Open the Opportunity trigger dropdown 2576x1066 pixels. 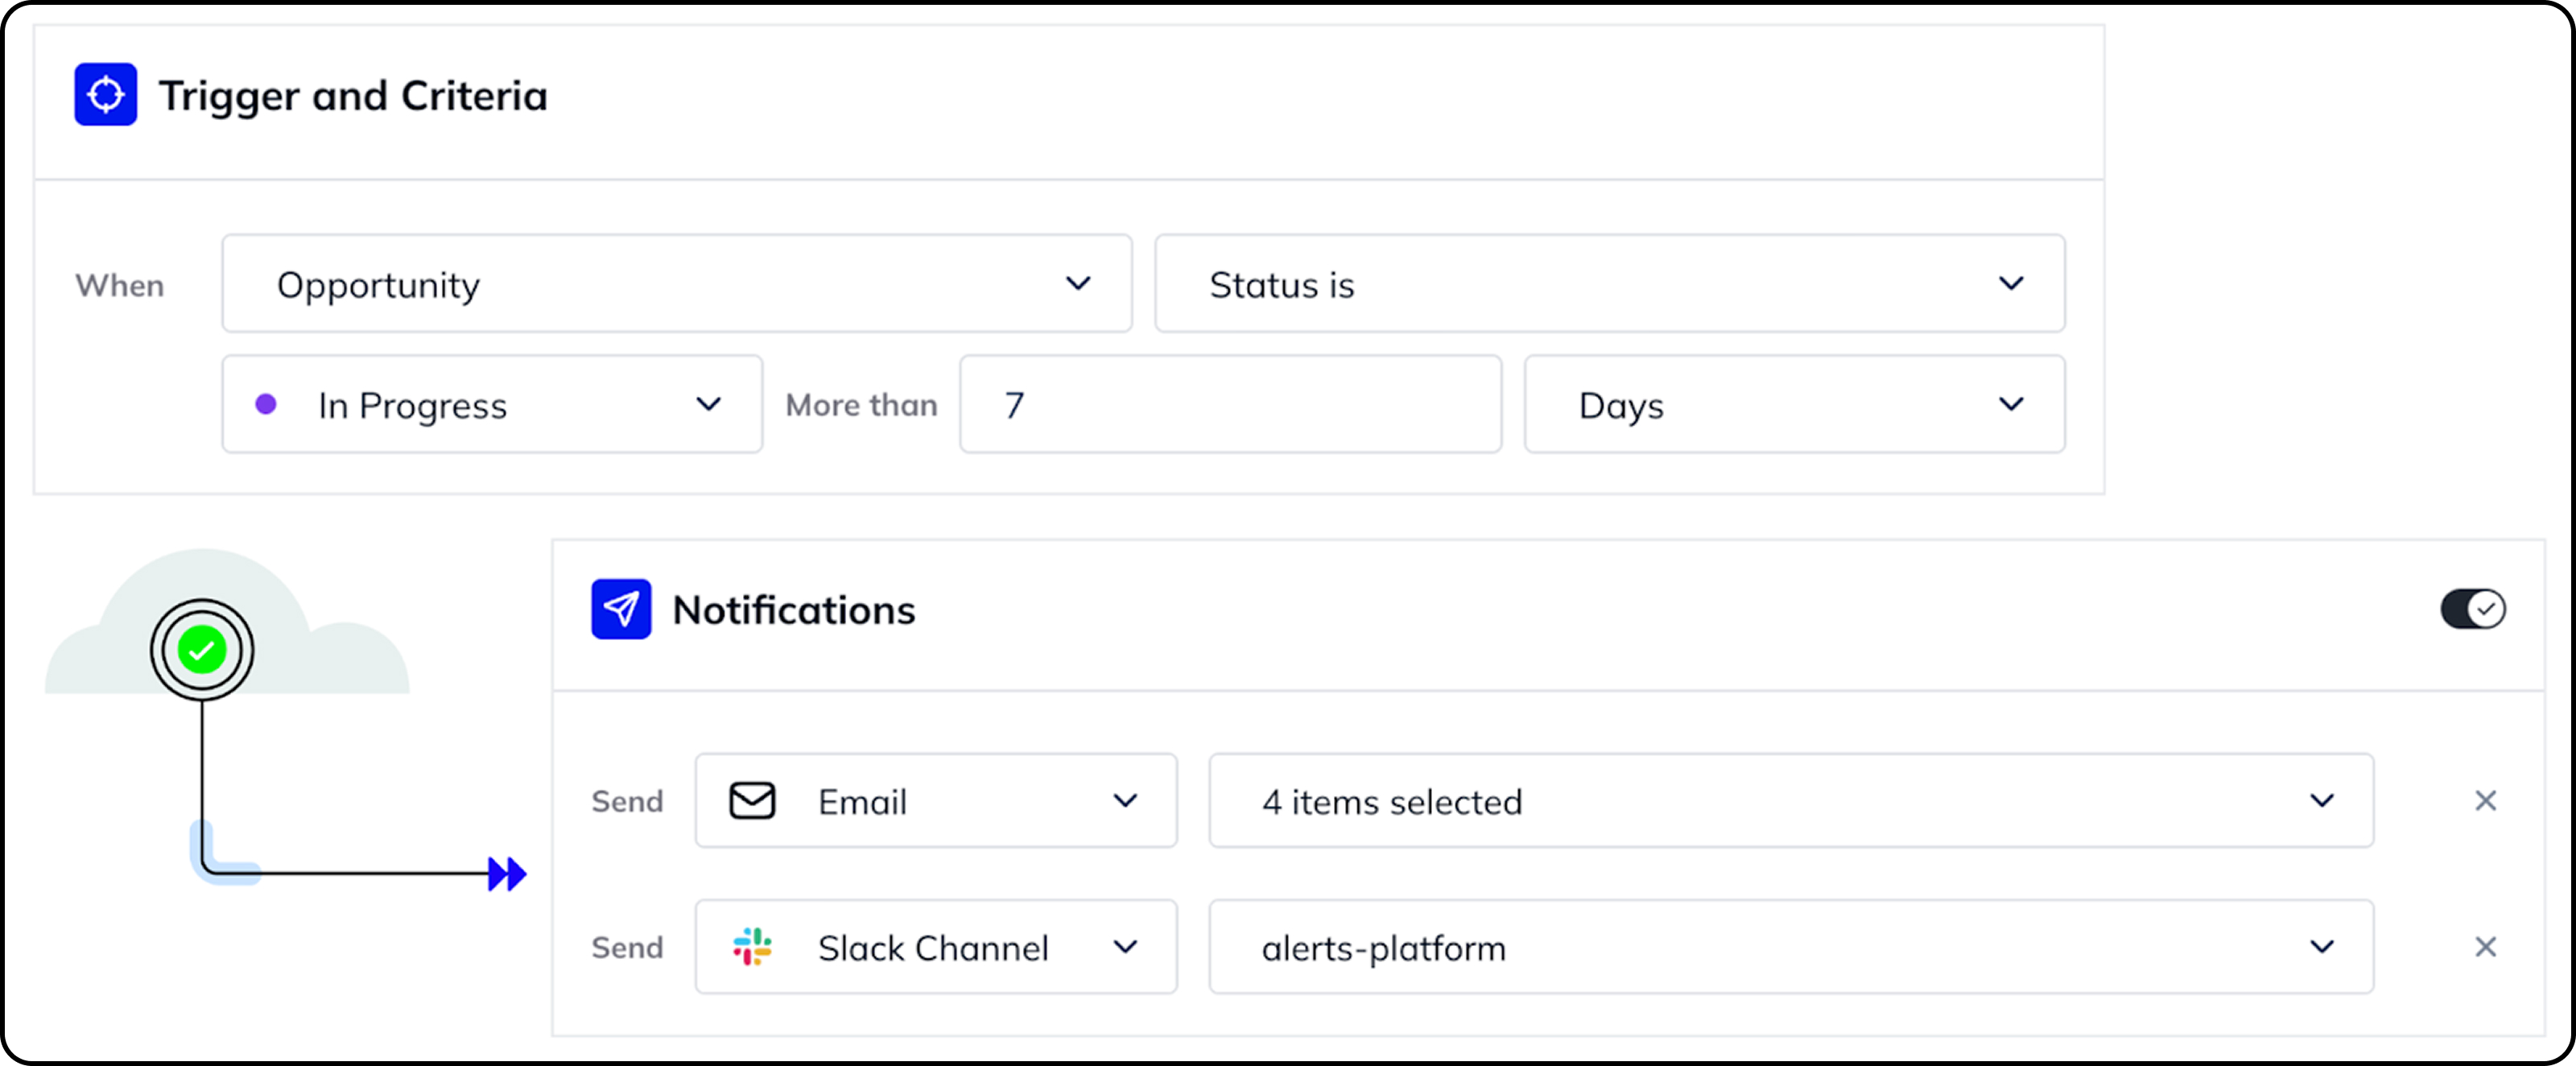(x=1078, y=284)
